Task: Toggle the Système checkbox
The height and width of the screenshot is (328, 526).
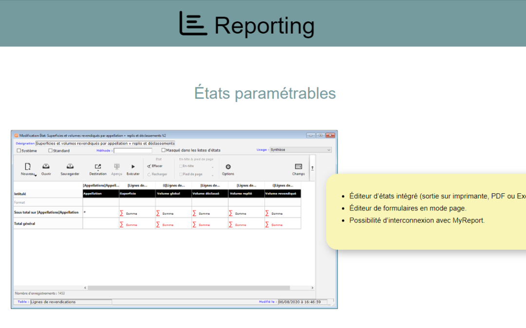Action: tap(19, 151)
